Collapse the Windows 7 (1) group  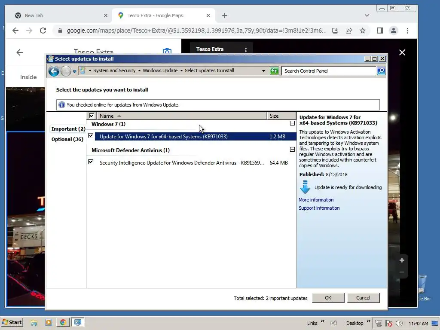pyautogui.click(x=292, y=123)
